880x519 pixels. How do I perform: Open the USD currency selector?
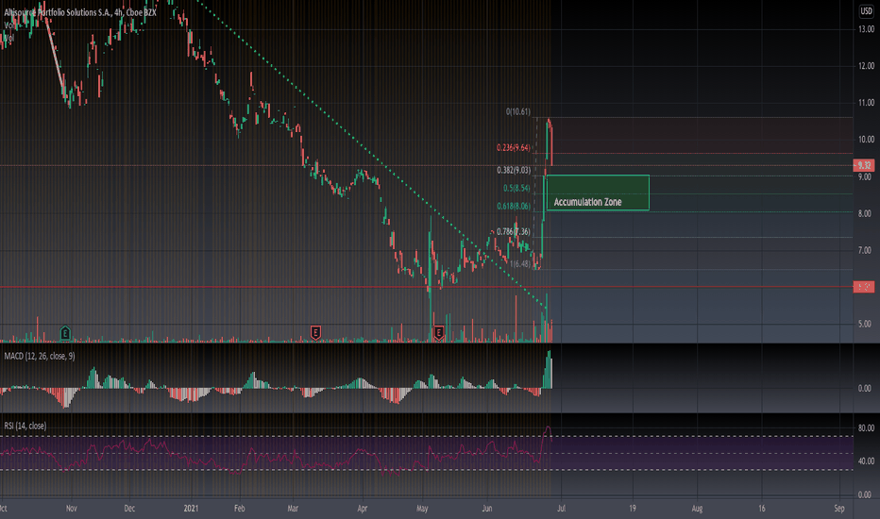[867, 11]
